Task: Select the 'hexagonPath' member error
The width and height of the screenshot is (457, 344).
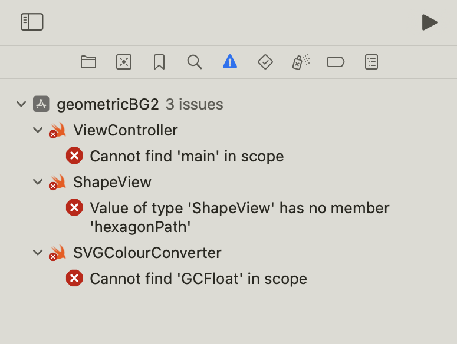Action: click(x=239, y=217)
